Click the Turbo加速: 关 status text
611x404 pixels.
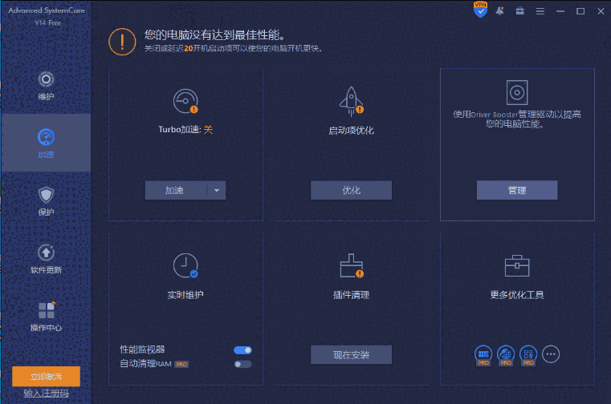(x=185, y=130)
